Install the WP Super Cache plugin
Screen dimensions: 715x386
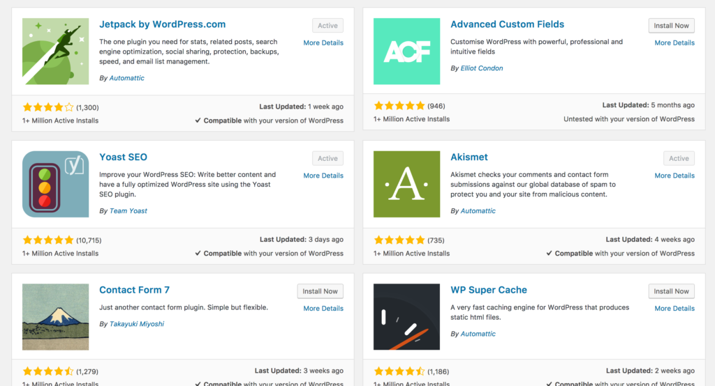(x=671, y=291)
